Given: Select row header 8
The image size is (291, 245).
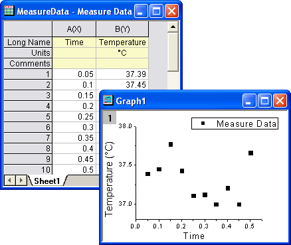Looking at the screenshot, I should point(28,149).
